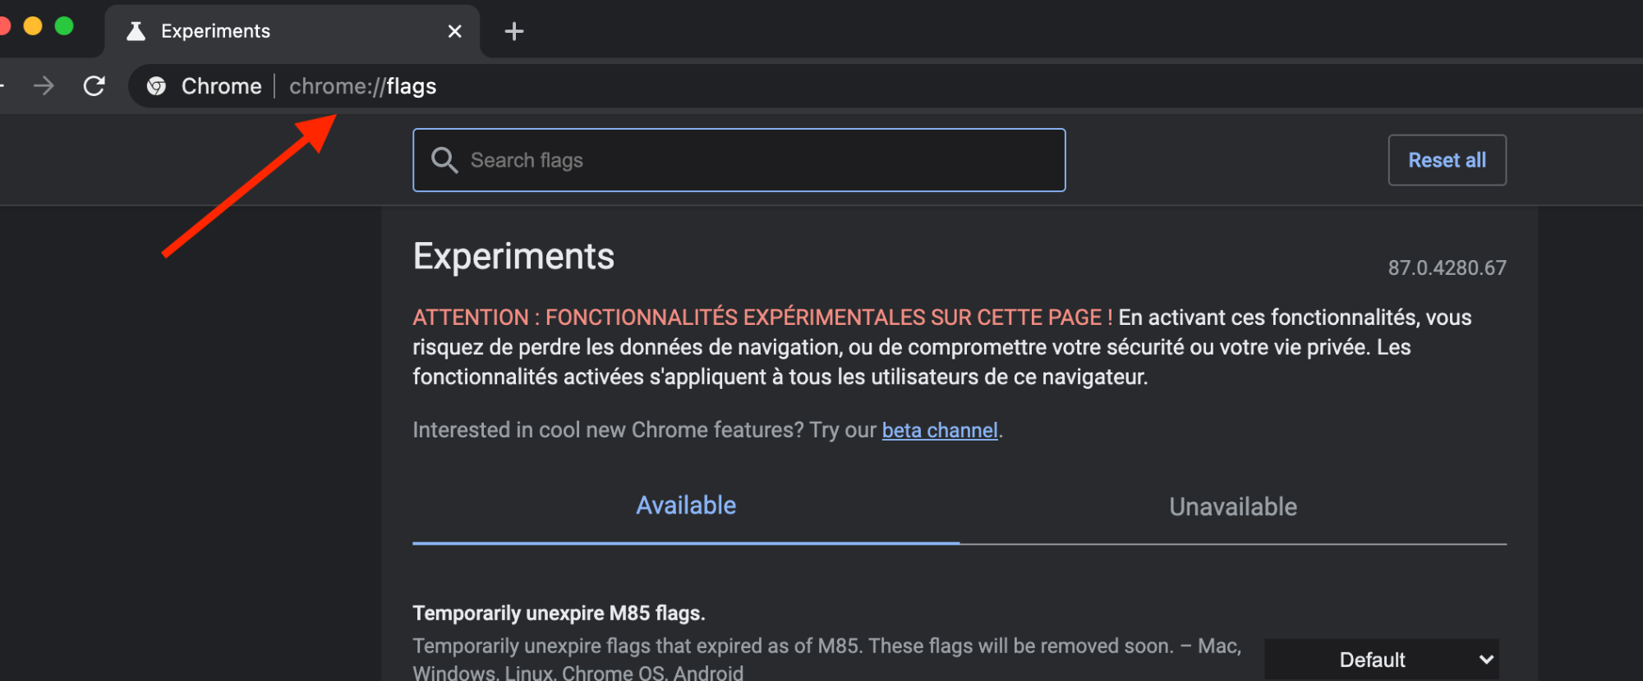Open a new tab with the plus button

[514, 31]
